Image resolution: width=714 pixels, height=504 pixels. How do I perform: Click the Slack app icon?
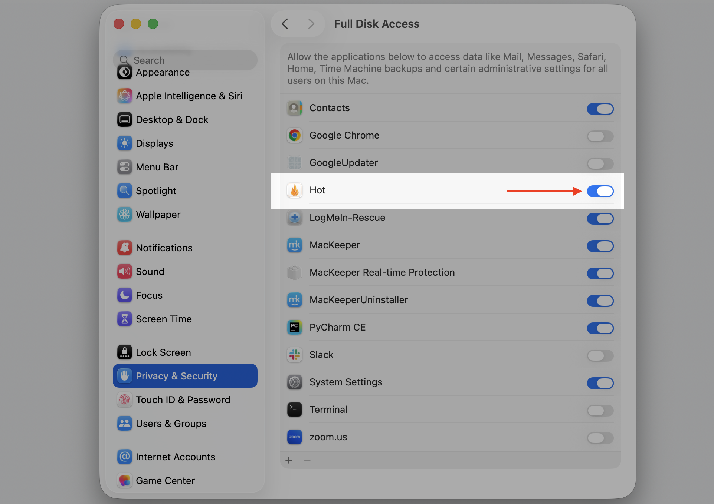295,355
